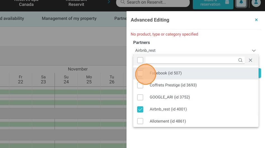265x148 pixels.
Task: Switch to Restaurant Reservit property
Action: coord(76,3)
